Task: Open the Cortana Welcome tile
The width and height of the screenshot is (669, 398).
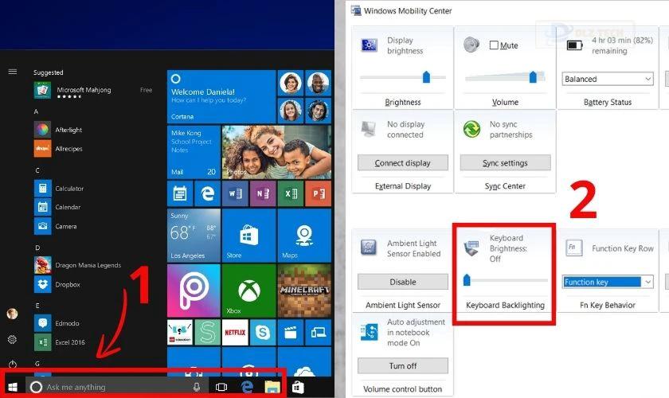Action: coord(221,97)
